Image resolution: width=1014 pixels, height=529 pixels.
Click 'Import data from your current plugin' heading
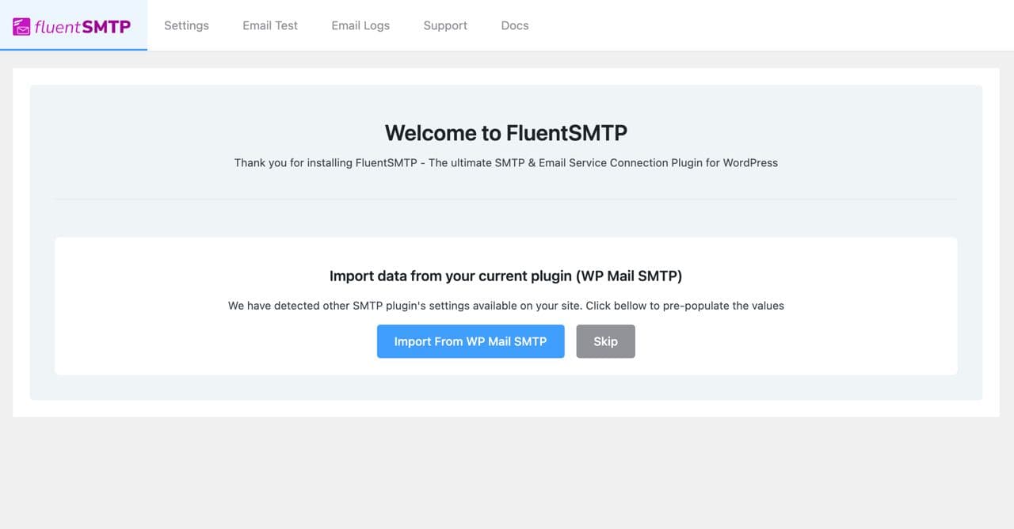pos(506,276)
